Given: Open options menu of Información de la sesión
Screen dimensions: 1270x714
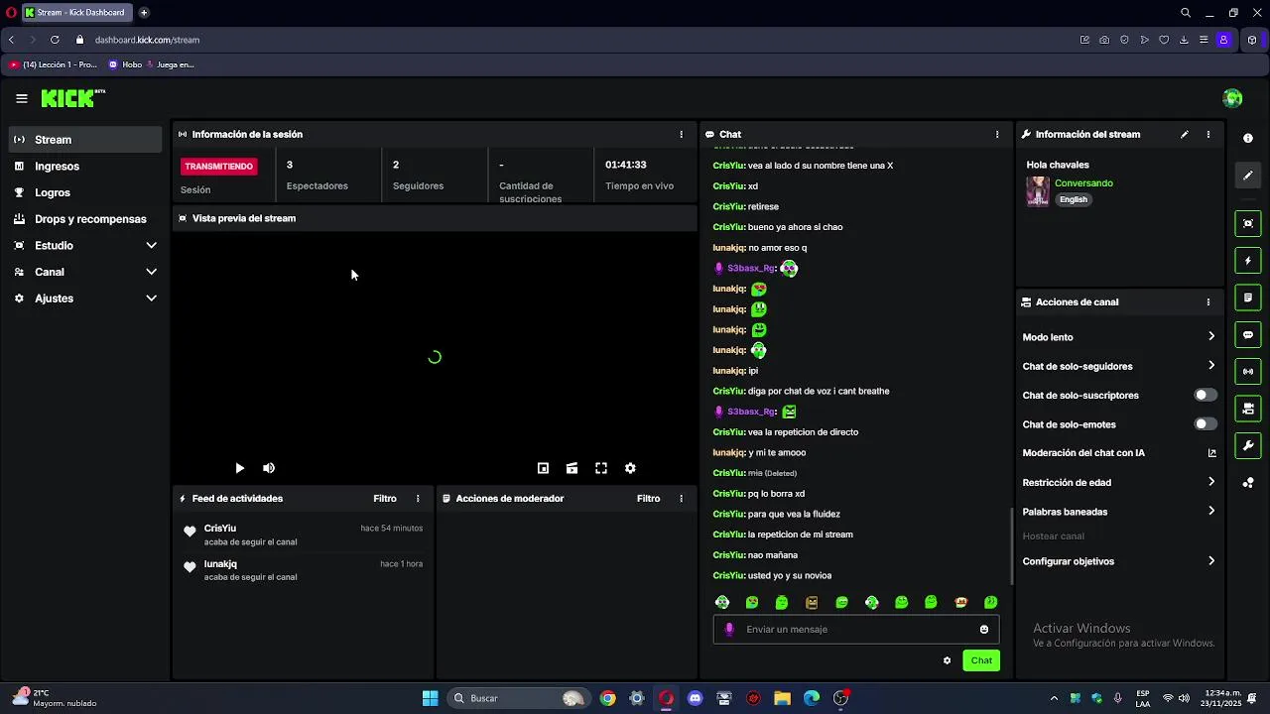Looking at the screenshot, I should tap(681, 134).
